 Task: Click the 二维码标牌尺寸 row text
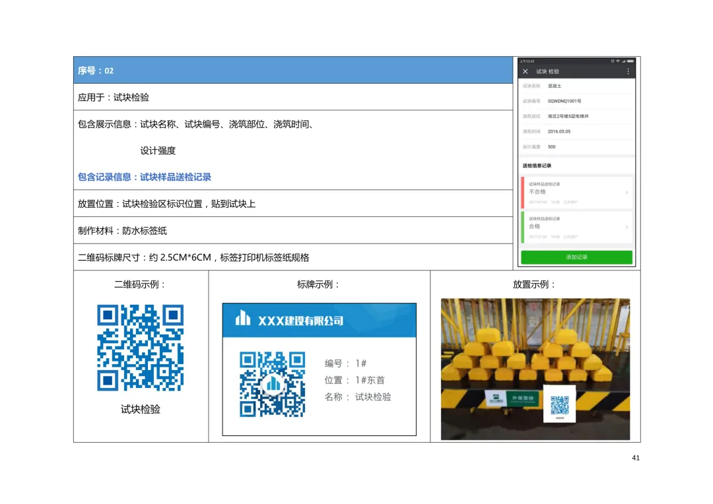pos(193,257)
